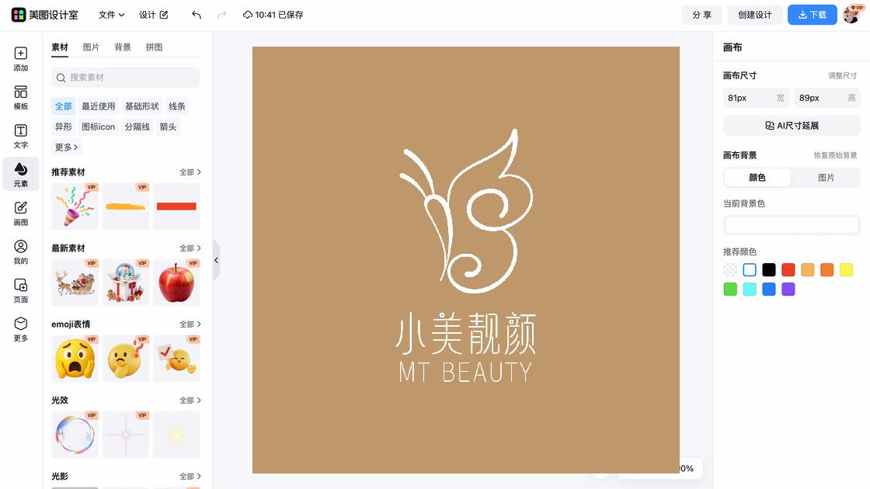Choose 颜色 background mode
Image resolution: width=870 pixels, height=489 pixels.
tap(757, 178)
